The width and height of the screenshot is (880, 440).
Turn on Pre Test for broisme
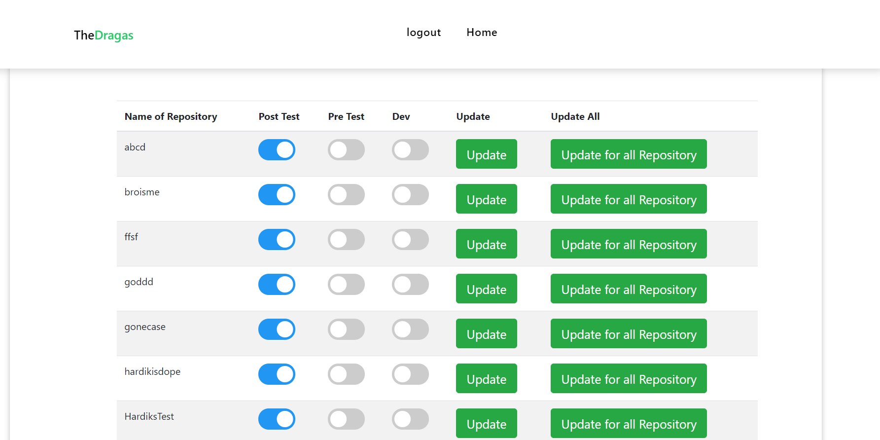[346, 194]
